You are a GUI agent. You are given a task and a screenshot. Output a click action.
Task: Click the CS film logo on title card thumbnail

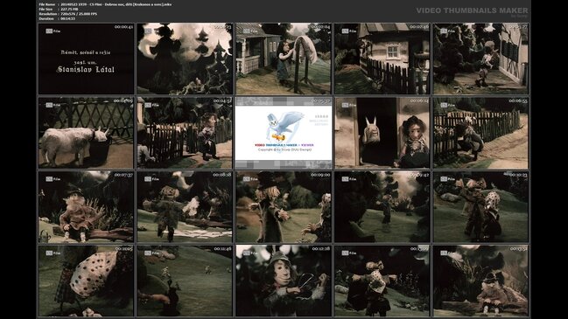click(x=53, y=31)
